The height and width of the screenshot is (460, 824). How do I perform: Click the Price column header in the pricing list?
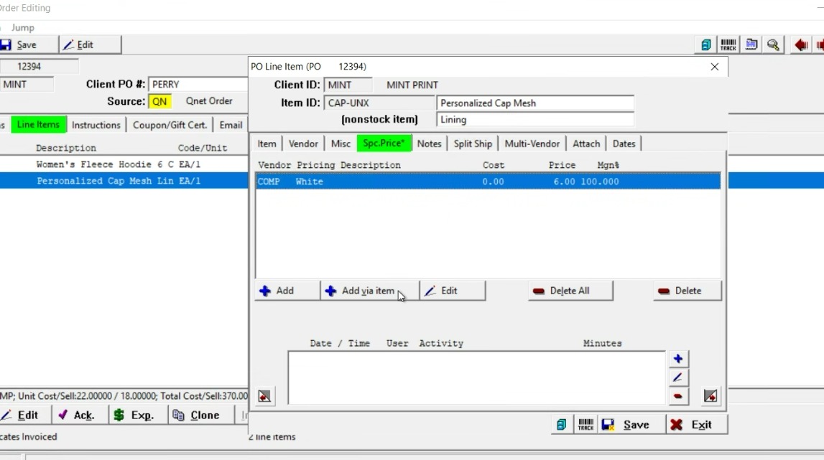[562, 165]
